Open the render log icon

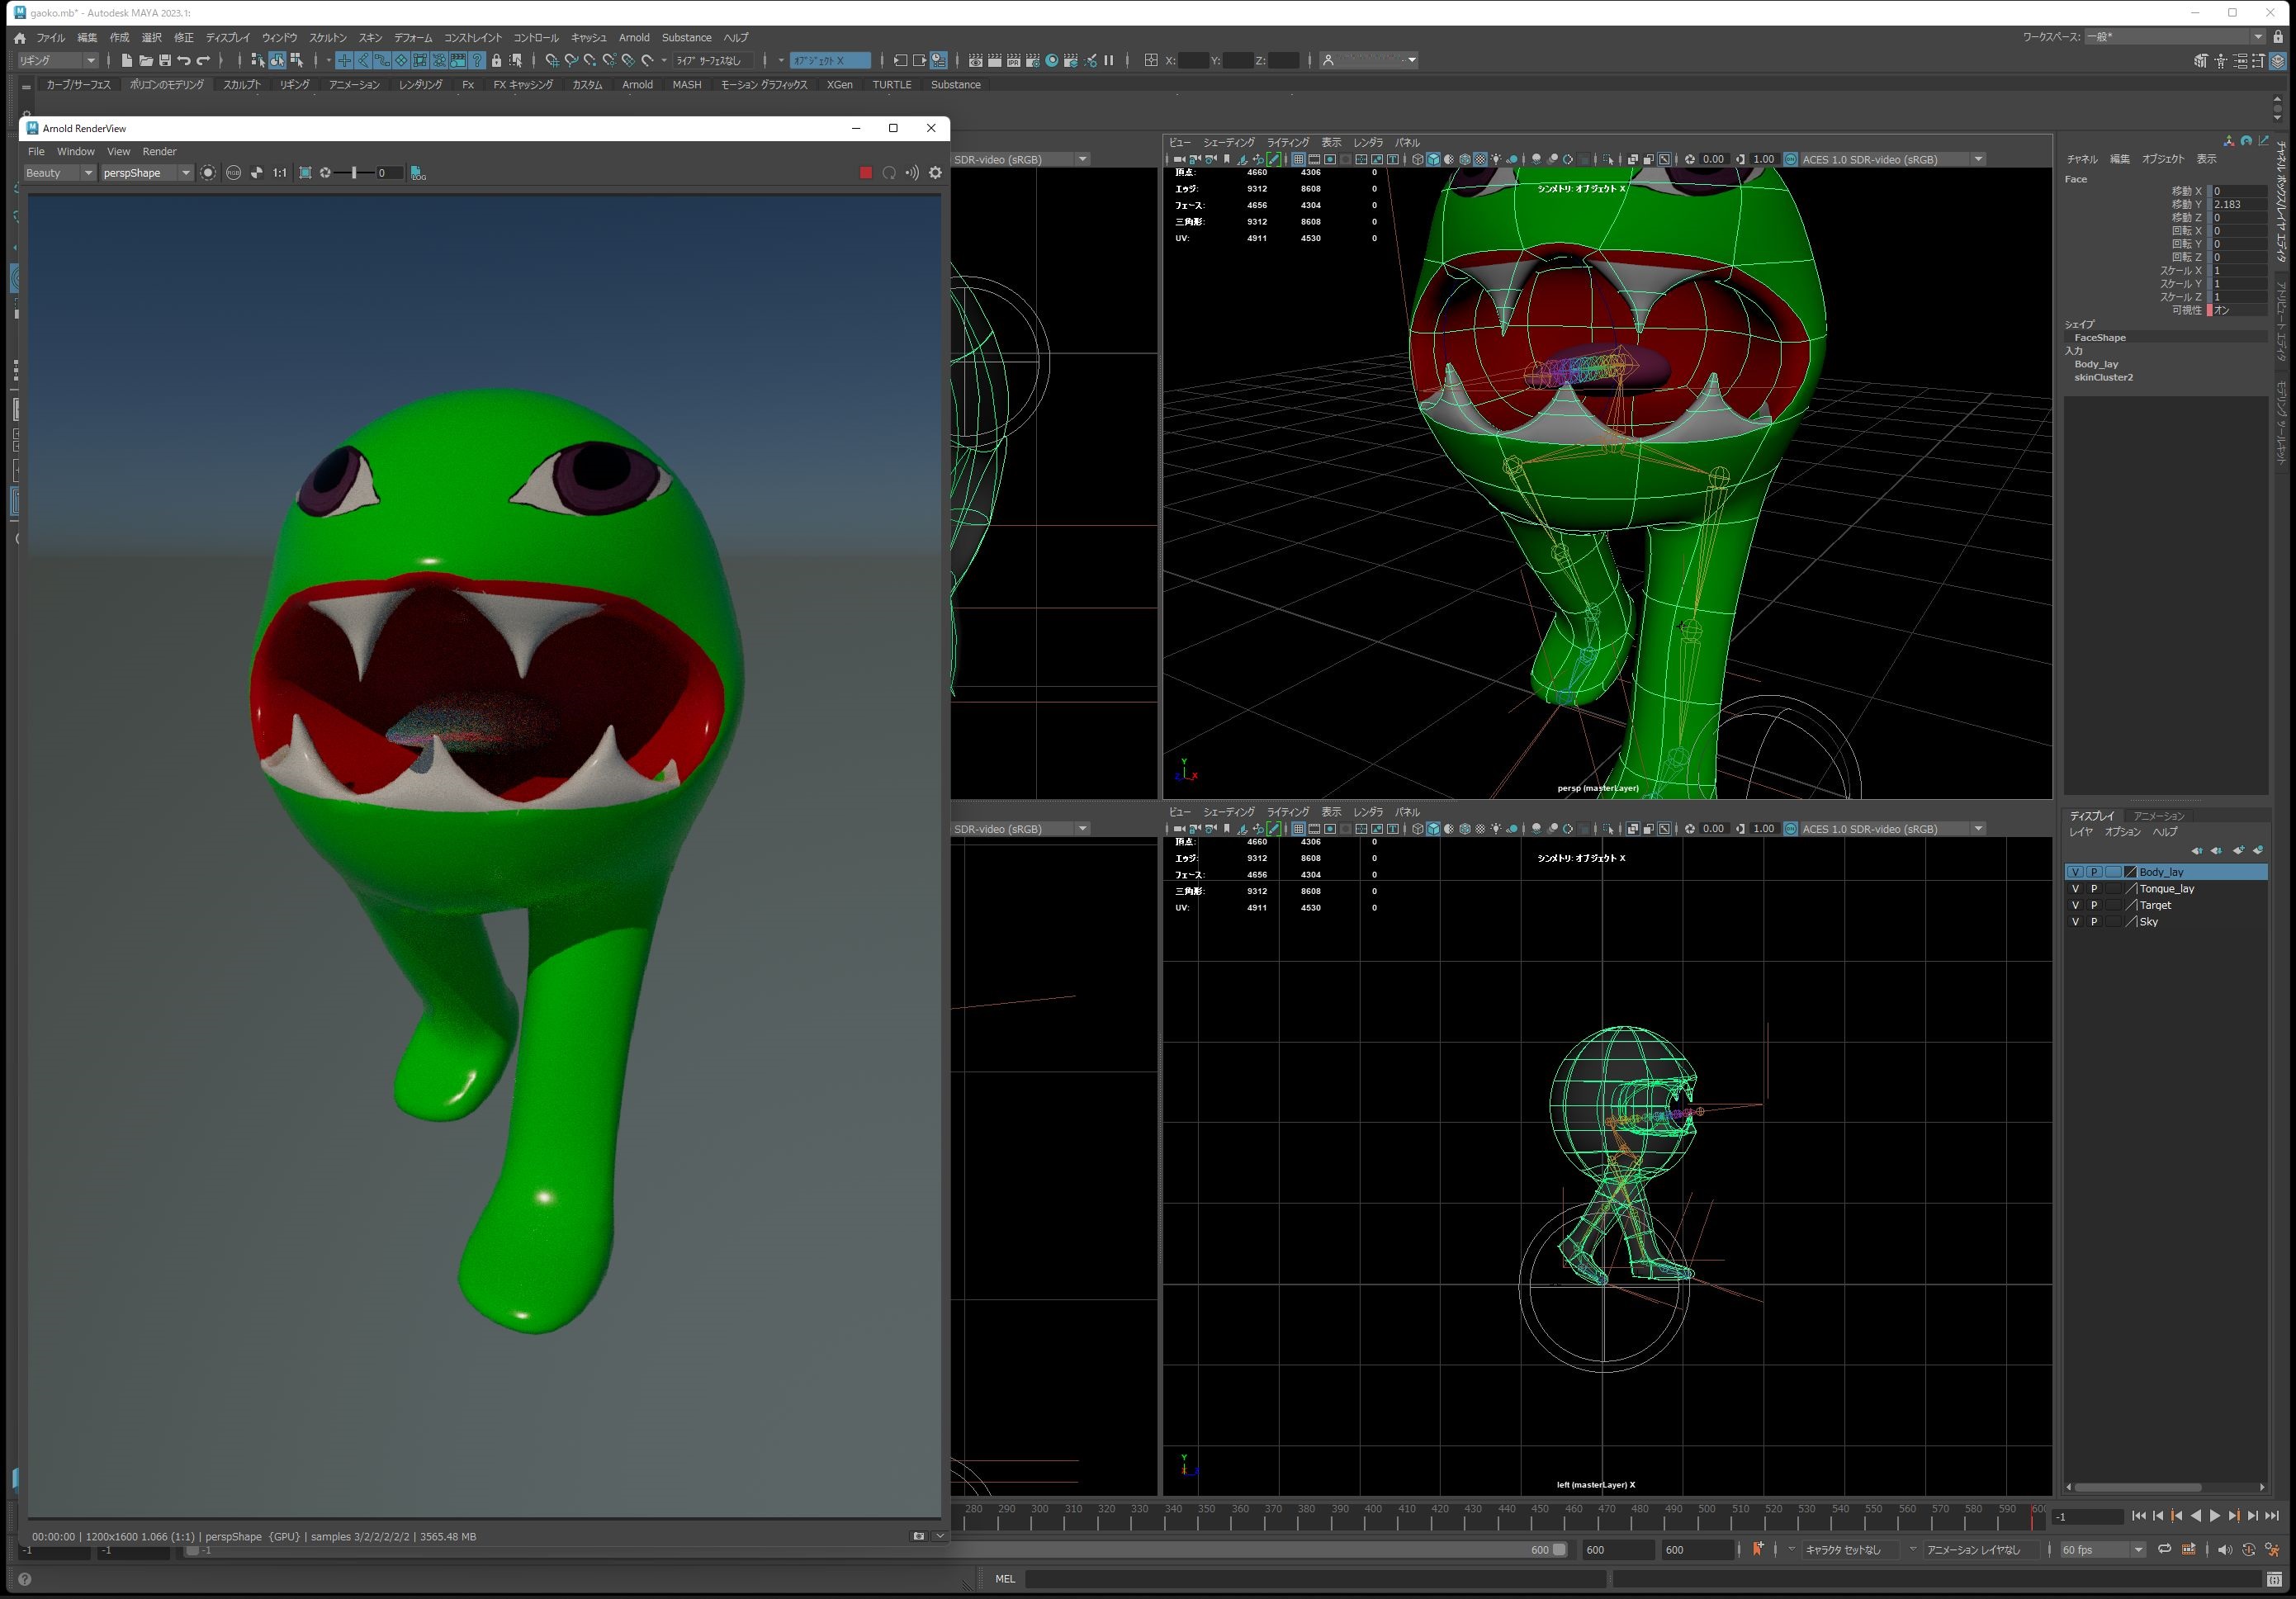(x=418, y=173)
